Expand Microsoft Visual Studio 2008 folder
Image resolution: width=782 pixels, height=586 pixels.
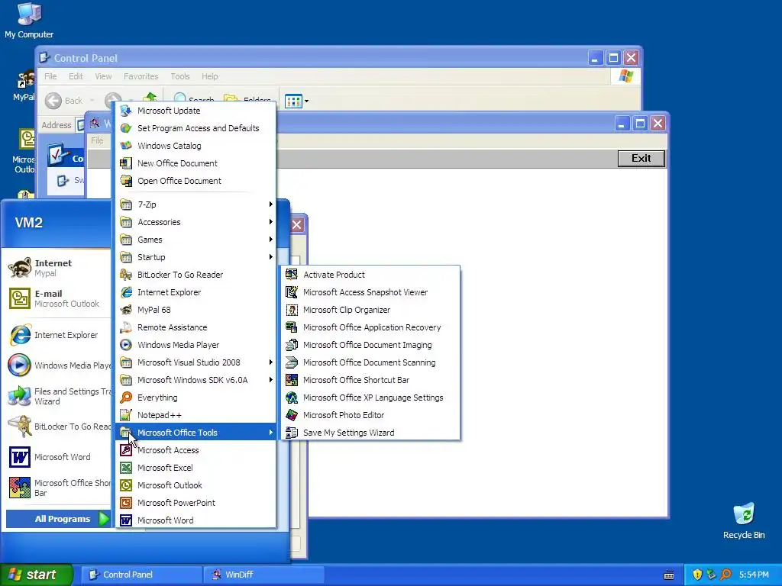196,362
